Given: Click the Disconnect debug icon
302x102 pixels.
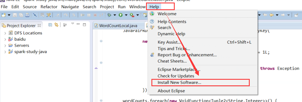Looking at the screenshot, I should (x=101, y=15).
